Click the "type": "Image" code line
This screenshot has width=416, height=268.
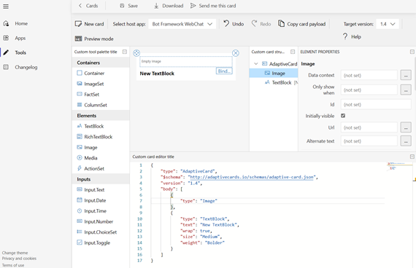coord(199,201)
